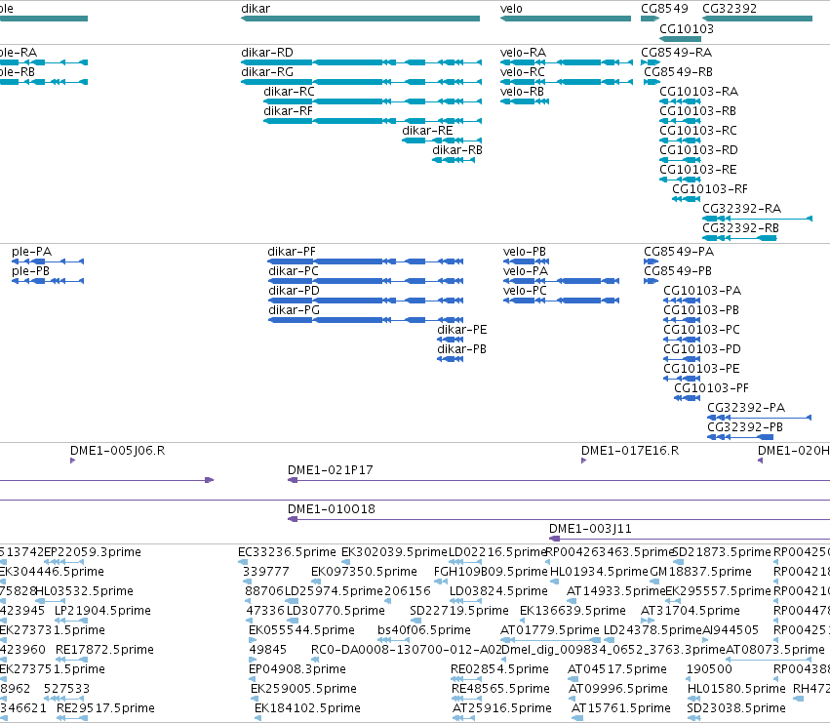Image resolution: width=830 pixels, height=723 pixels.
Task: Select the dikar-PD protein label
Action: click(x=294, y=291)
